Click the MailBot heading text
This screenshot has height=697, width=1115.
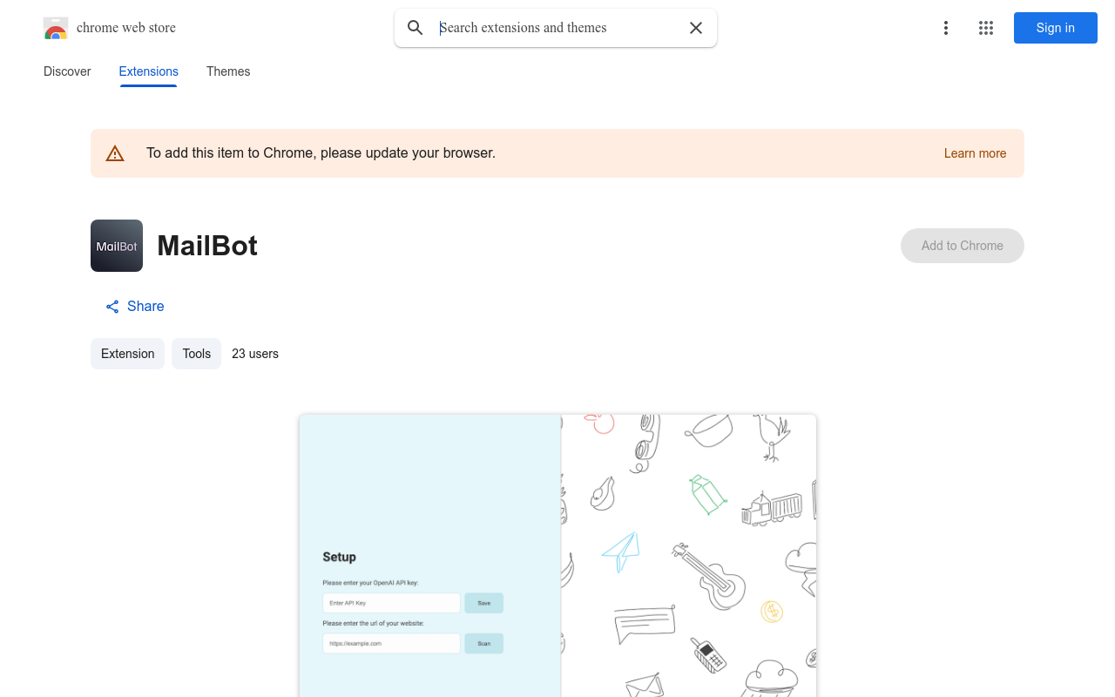207,246
